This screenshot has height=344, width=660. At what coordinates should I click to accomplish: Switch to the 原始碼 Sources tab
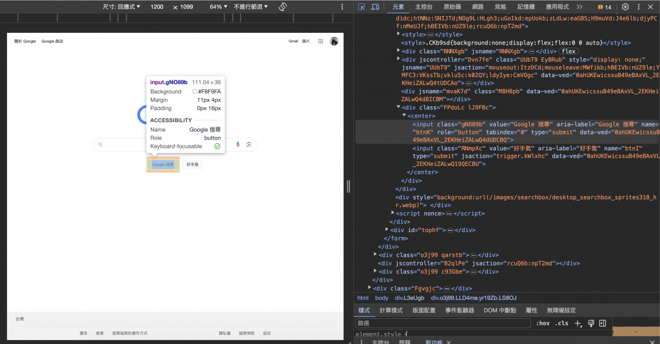452,6
